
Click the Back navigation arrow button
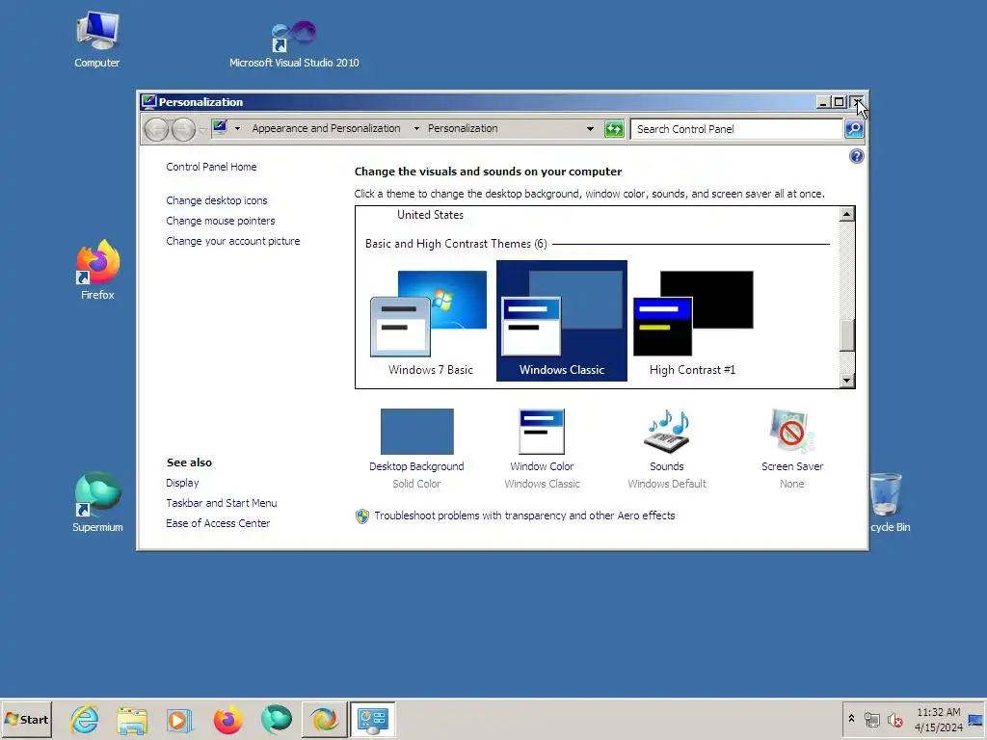(156, 130)
